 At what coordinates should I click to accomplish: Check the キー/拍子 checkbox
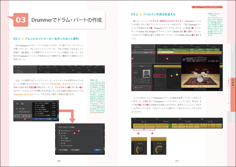pyautogui.click(x=59, y=138)
